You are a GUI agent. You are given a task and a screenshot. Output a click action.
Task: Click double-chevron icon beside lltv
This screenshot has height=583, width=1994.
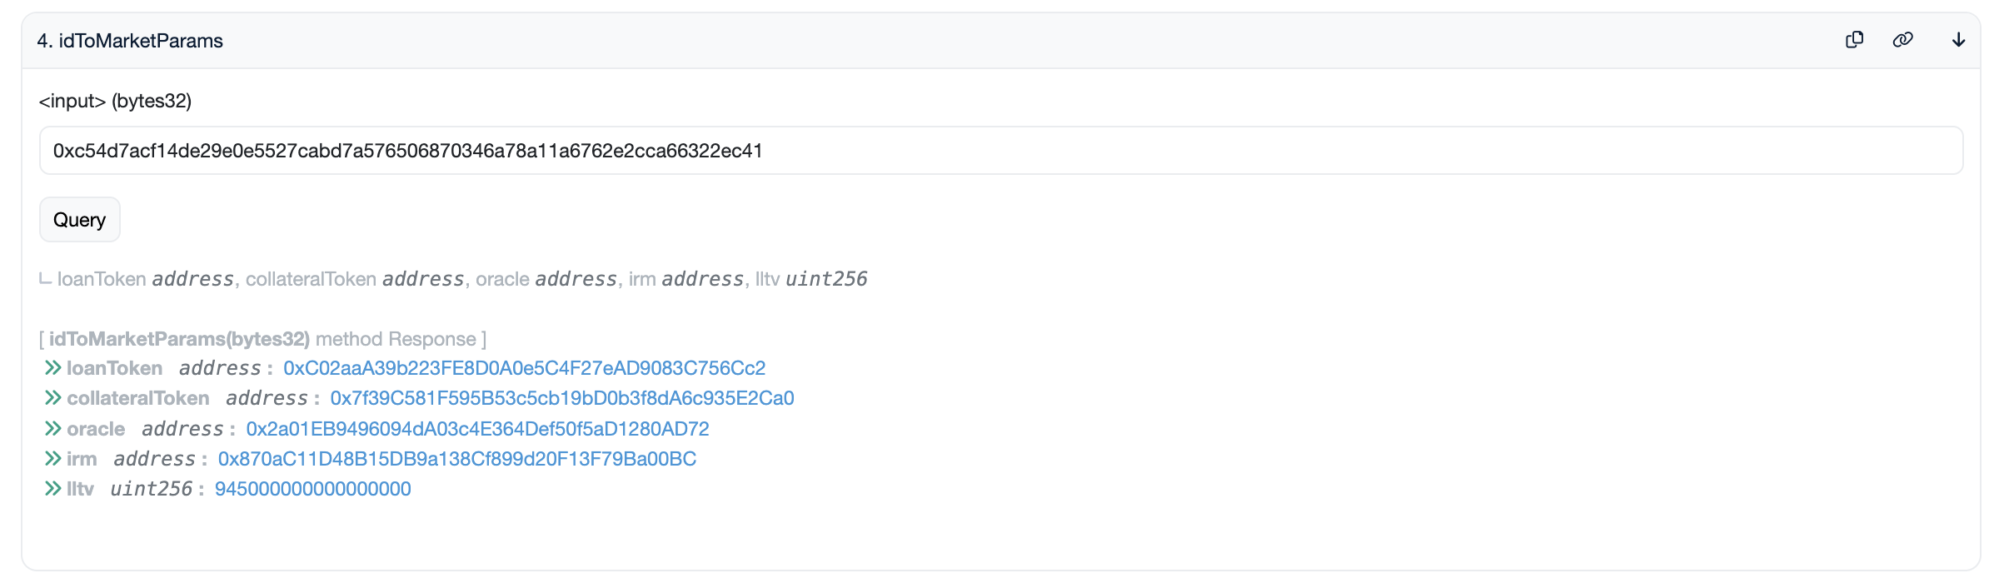[53, 489]
